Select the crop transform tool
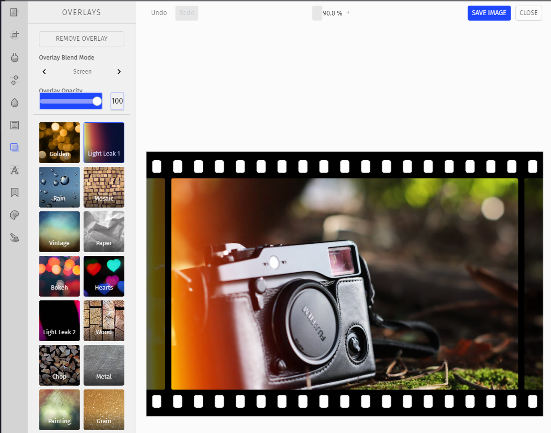 [x=15, y=35]
